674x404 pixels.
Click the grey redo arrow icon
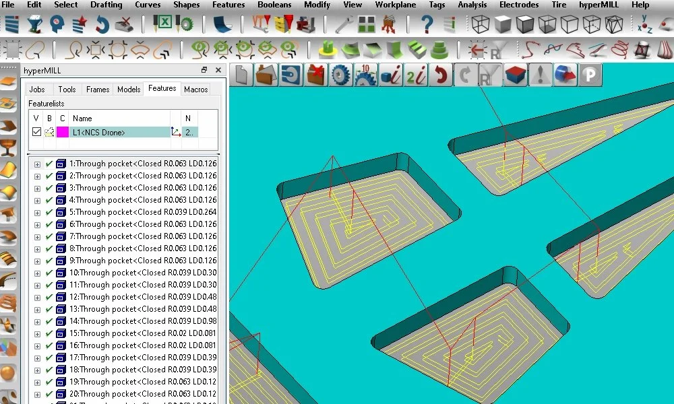[x=466, y=75]
